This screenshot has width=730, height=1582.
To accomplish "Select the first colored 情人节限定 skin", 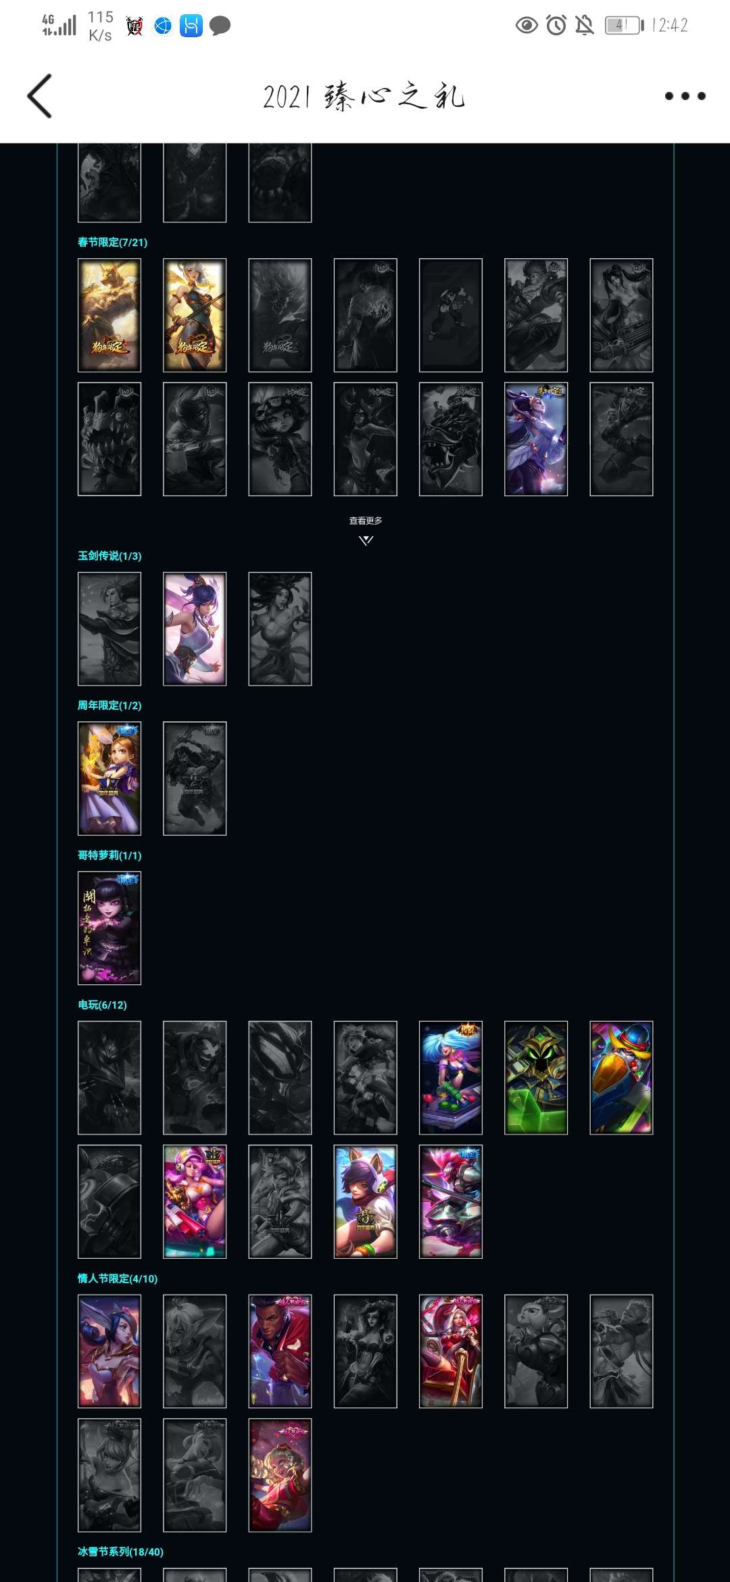I will coord(109,1351).
